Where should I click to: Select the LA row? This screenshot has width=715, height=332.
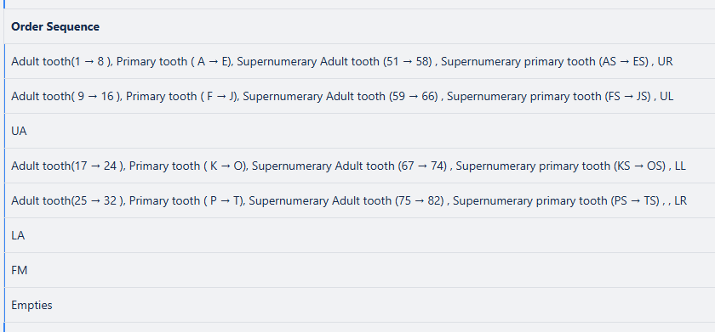click(x=359, y=235)
